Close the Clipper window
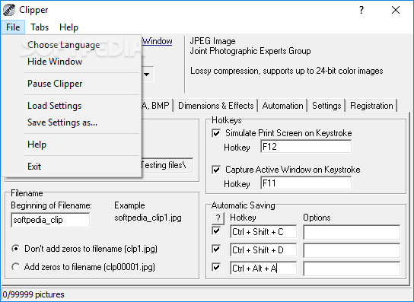Screen dimensions: 414x302 (396, 10)
